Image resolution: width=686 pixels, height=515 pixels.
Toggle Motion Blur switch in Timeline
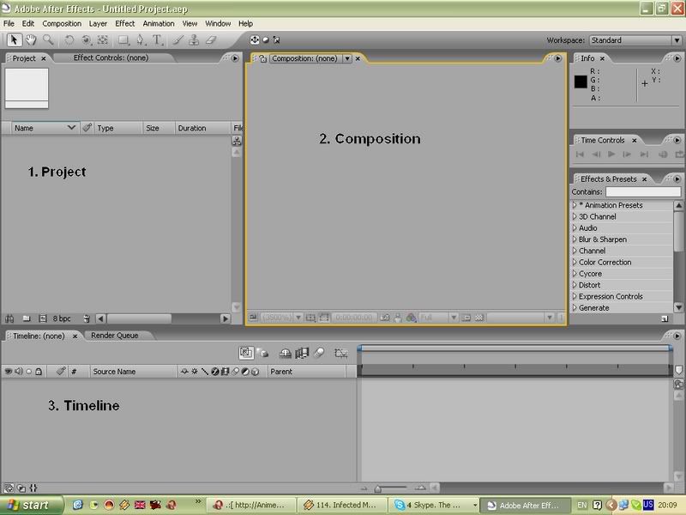[319, 353]
